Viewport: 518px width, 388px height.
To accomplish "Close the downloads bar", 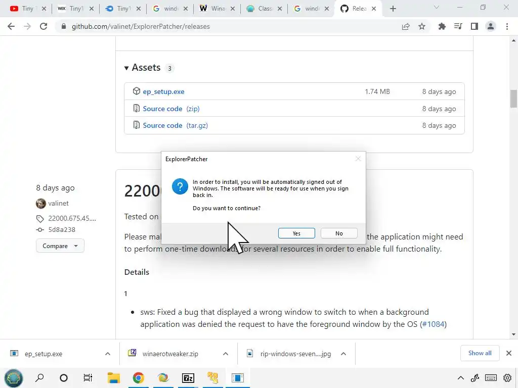I will (509, 353).
